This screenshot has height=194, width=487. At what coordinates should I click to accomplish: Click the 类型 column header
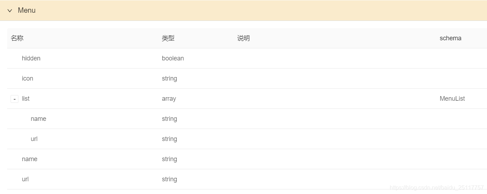168,38
